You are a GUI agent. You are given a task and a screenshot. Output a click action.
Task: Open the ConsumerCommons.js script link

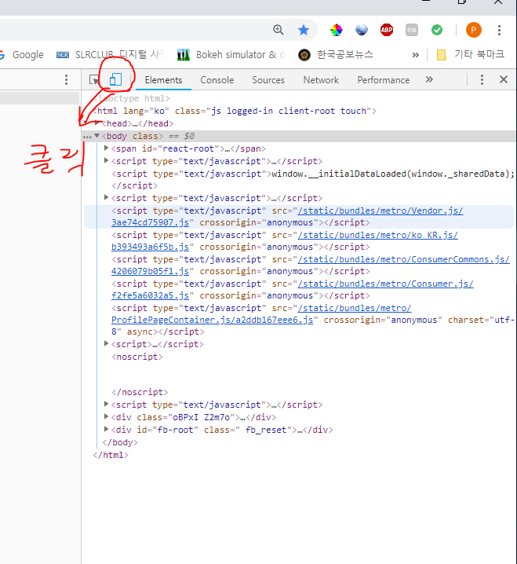(403, 259)
